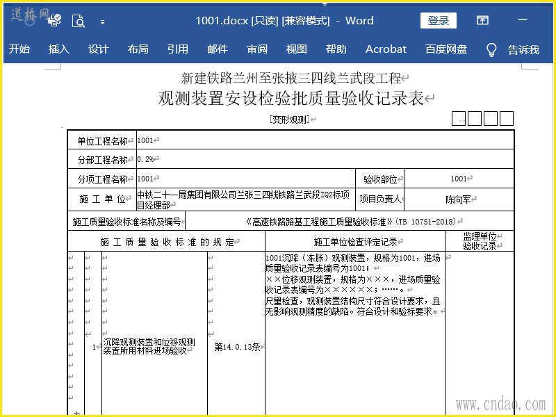Switch to the 邮件 tab
The width and height of the screenshot is (556, 417).
218,49
